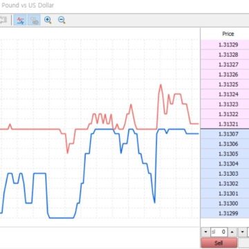Decrease the next field's value left of Sell
Screen dimensions: 249x249
point(242,232)
